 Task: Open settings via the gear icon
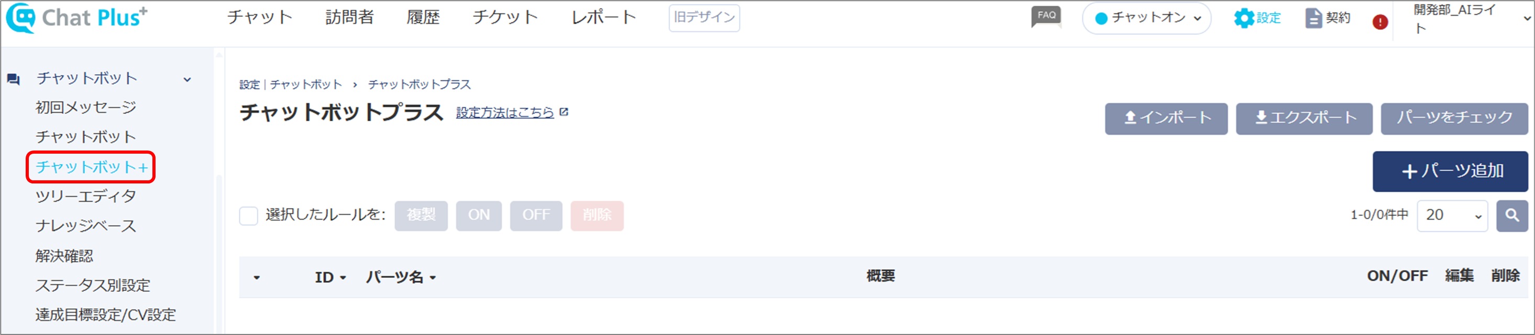click(x=1244, y=18)
